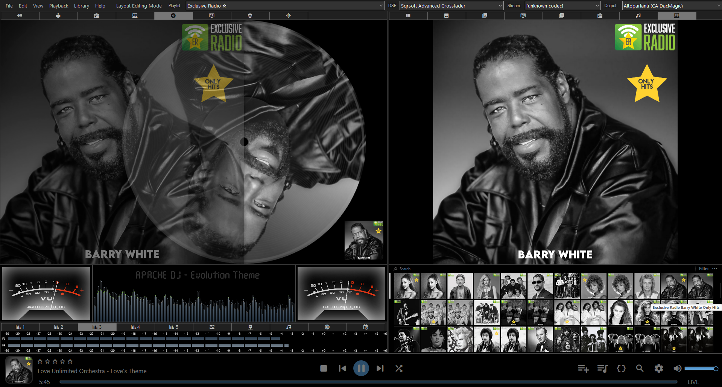Image resolution: width=722 pixels, height=387 pixels.
Task: Open the View menu
Action: (x=38, y=6)
